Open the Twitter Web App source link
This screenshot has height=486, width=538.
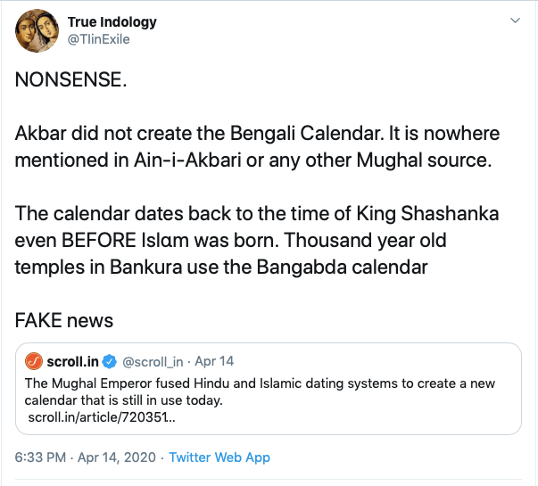[219, 457]
